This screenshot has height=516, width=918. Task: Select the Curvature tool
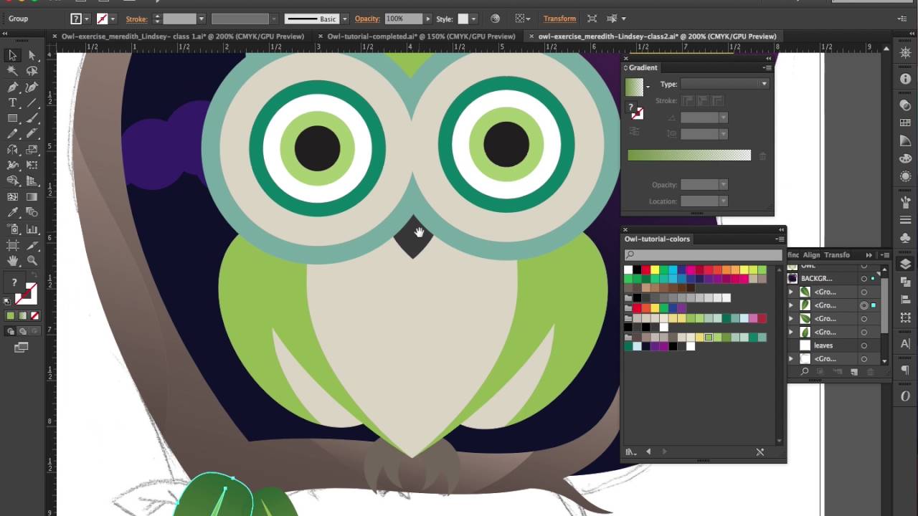tap(32, 87)
